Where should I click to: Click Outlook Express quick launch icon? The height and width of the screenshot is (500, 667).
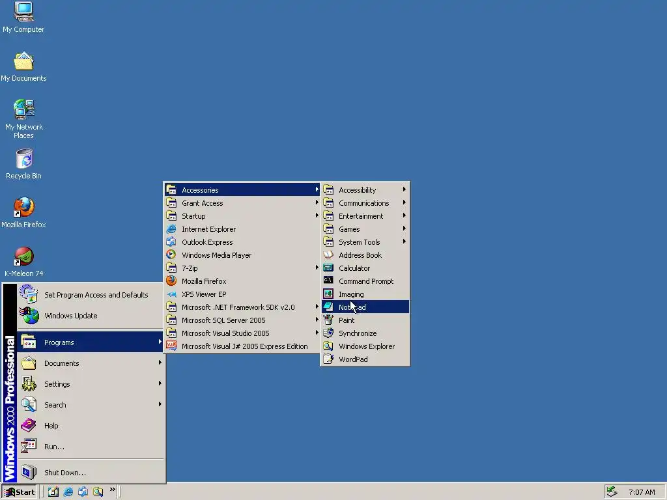tap(83, 492)
